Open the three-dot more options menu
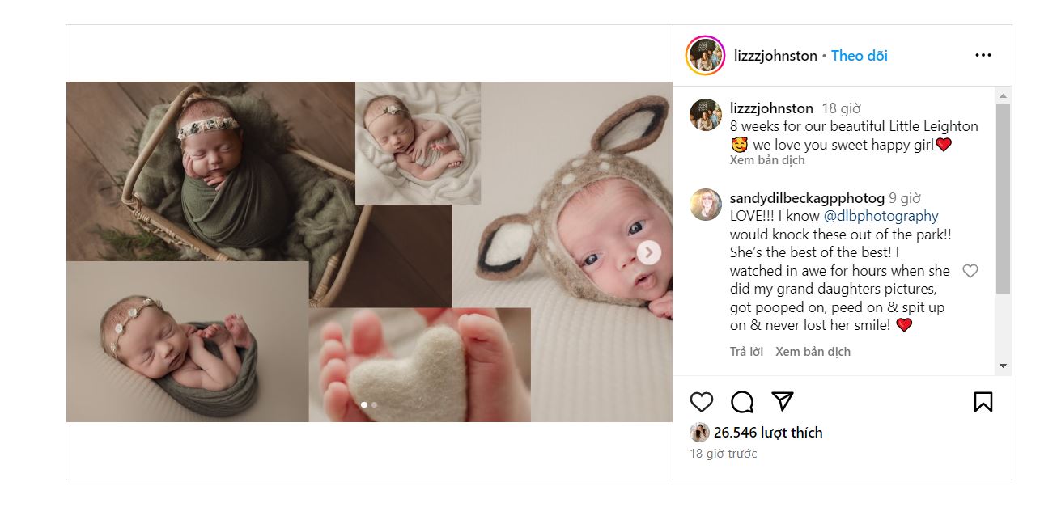This screenshot has width=1040, height=520. (x=983, y=56)
